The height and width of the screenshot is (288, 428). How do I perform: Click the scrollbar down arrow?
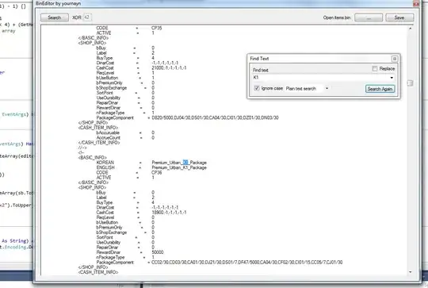(411, 272)
